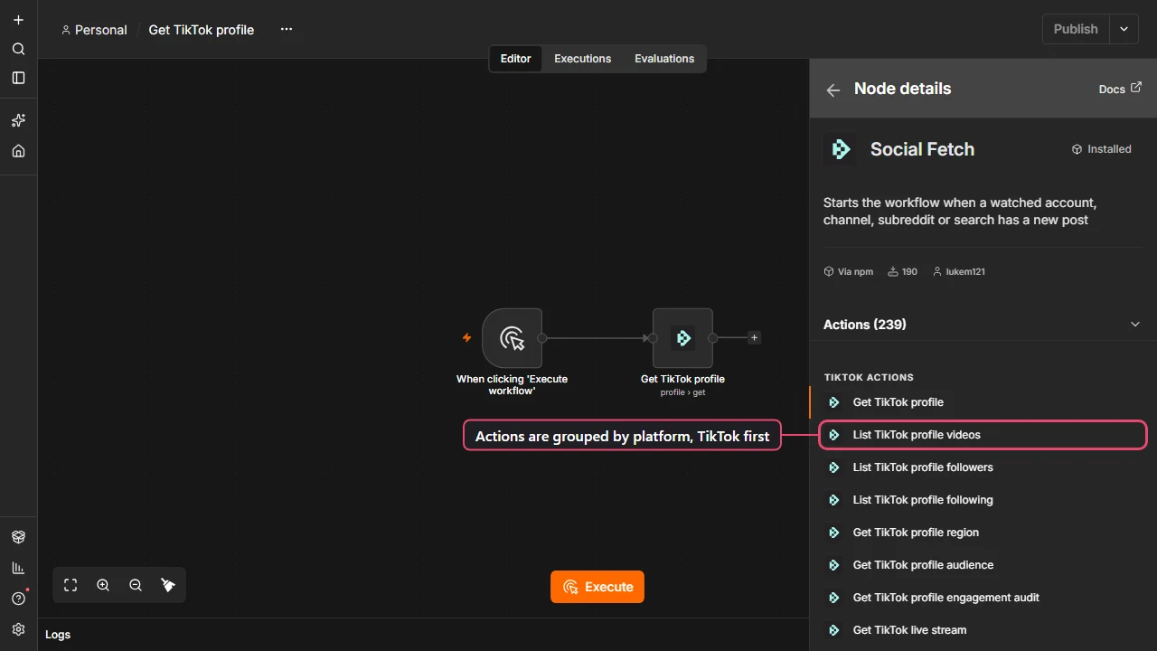Open the insights bar chart icon
The height and width of the screenshot is (651, 1157).
click(18, 568)
